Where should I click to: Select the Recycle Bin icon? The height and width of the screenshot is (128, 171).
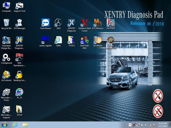[7, 24]
